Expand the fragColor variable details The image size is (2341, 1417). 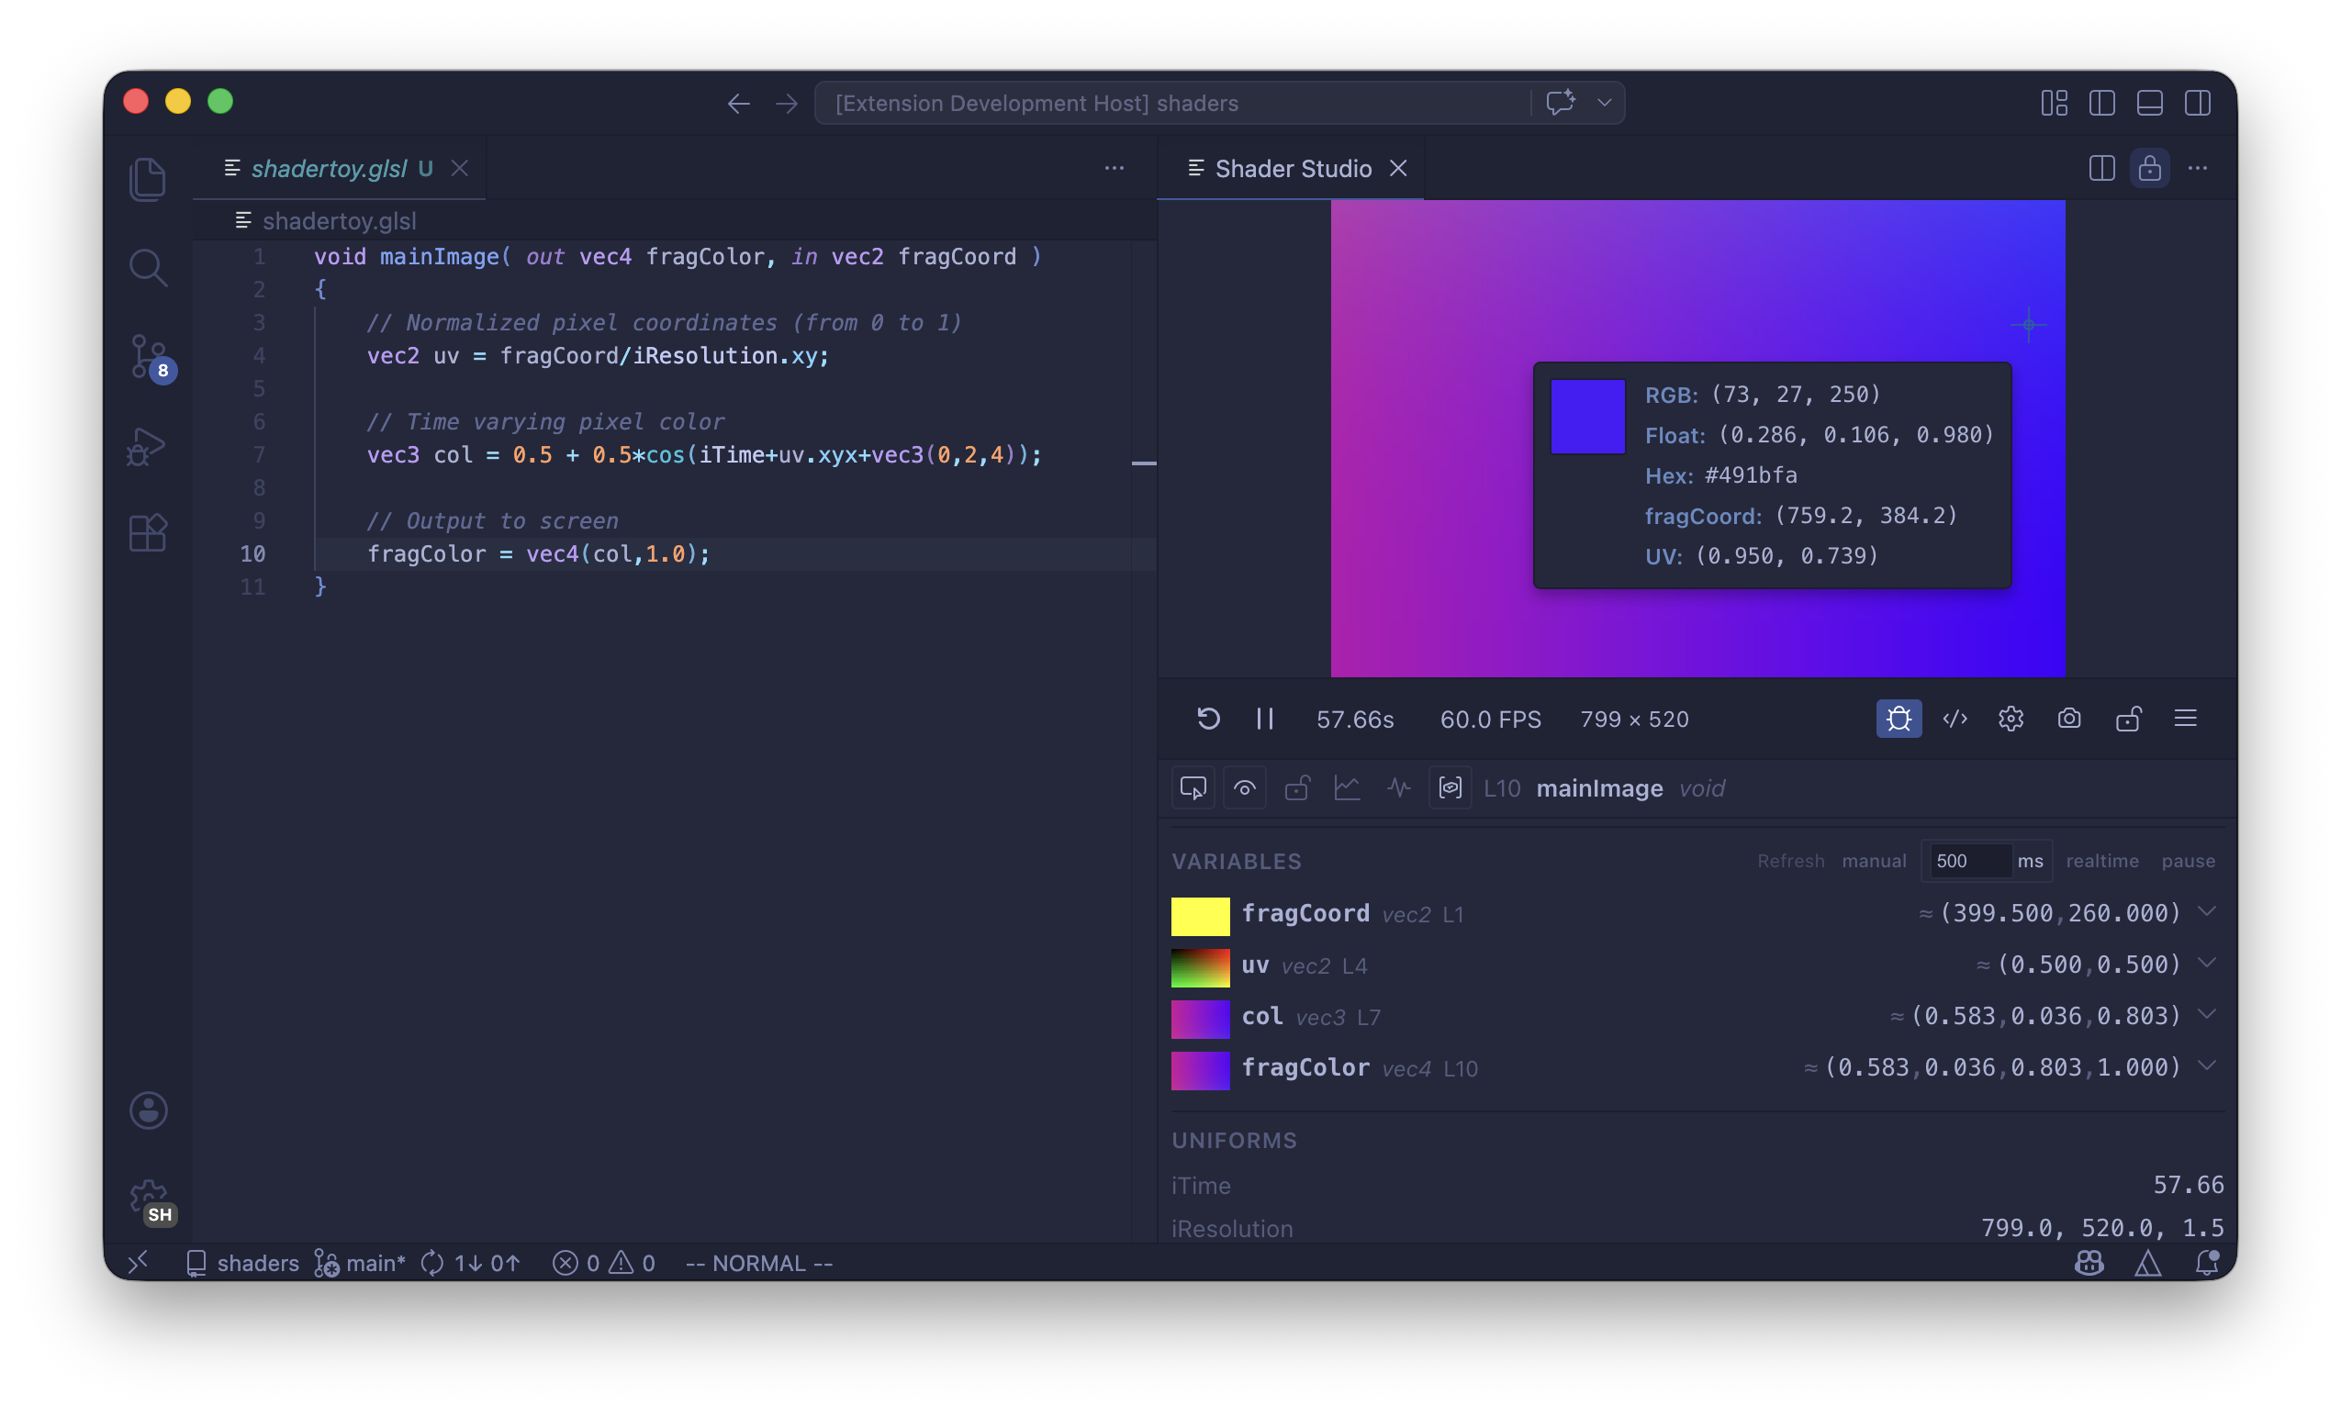(x=2206, y=1066)
